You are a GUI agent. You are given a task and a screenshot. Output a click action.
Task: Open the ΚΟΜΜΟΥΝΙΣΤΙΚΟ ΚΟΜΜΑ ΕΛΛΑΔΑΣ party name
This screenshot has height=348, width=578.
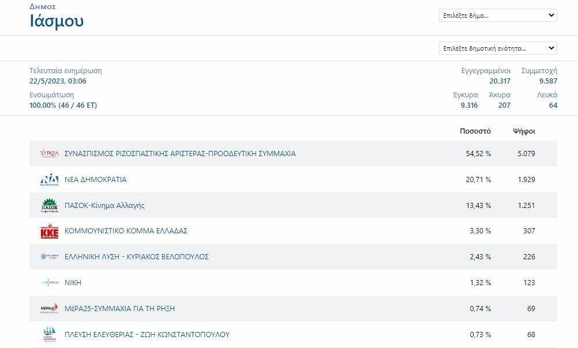(126, 231)
